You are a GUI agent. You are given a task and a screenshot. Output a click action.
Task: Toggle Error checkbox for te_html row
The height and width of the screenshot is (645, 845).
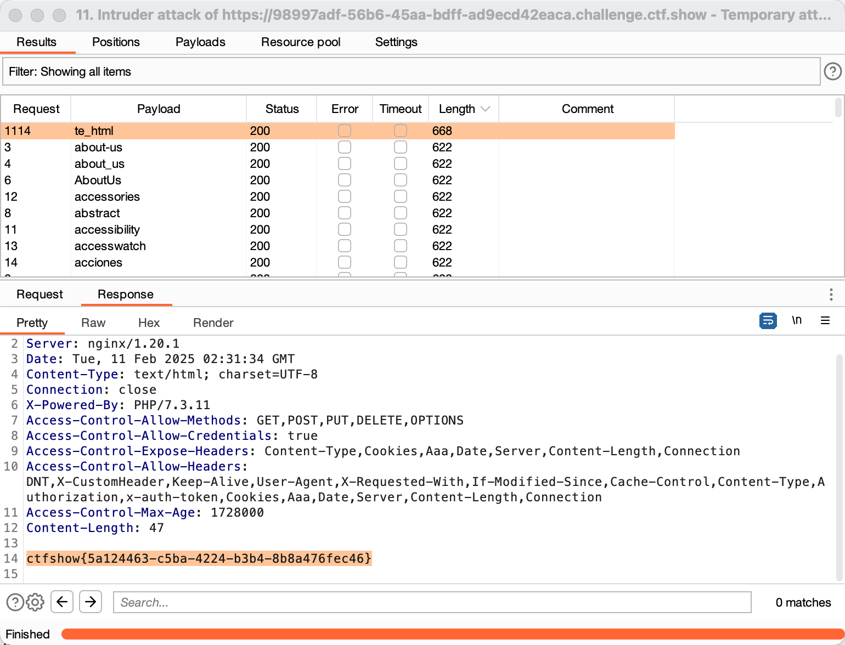click(x=345, y=131)
